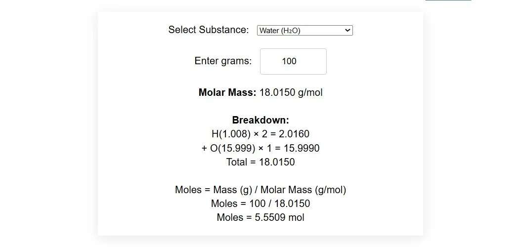Click the Total = 18.0150 line
The image size is (519, 247).
tap(260, 162)
